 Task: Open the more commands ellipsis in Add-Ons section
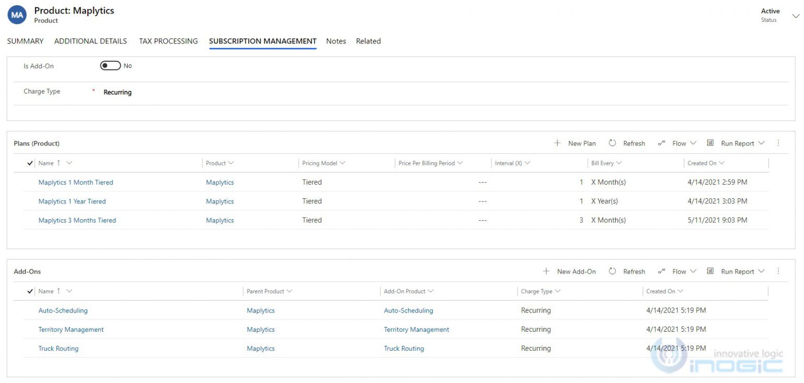click(778, 271)
